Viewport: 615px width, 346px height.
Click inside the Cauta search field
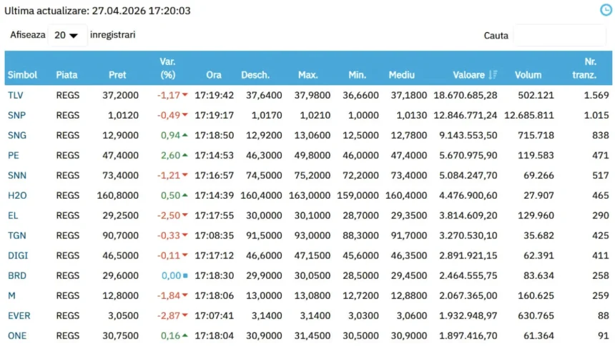click(x=559, y=35)
